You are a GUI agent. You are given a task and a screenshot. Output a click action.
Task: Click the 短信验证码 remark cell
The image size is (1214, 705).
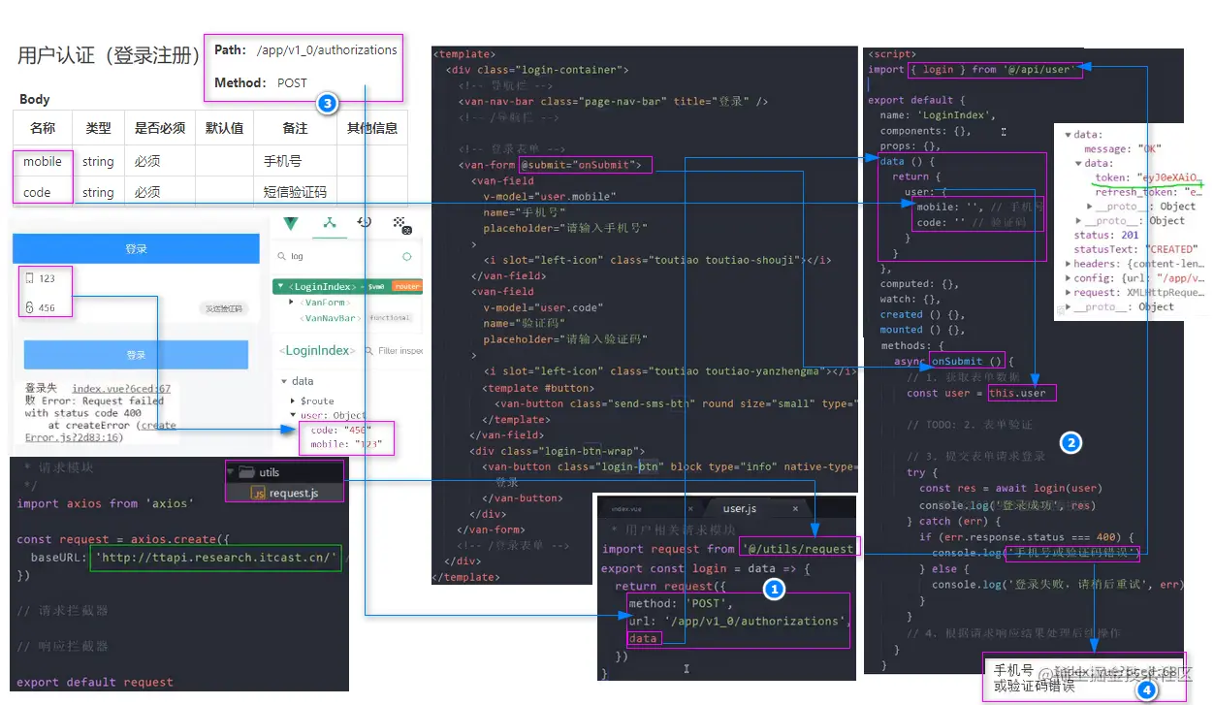click(296, 192)
